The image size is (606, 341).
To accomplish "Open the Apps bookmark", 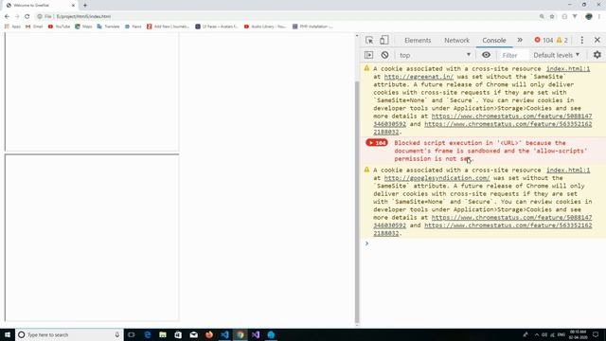I will 12,27.
